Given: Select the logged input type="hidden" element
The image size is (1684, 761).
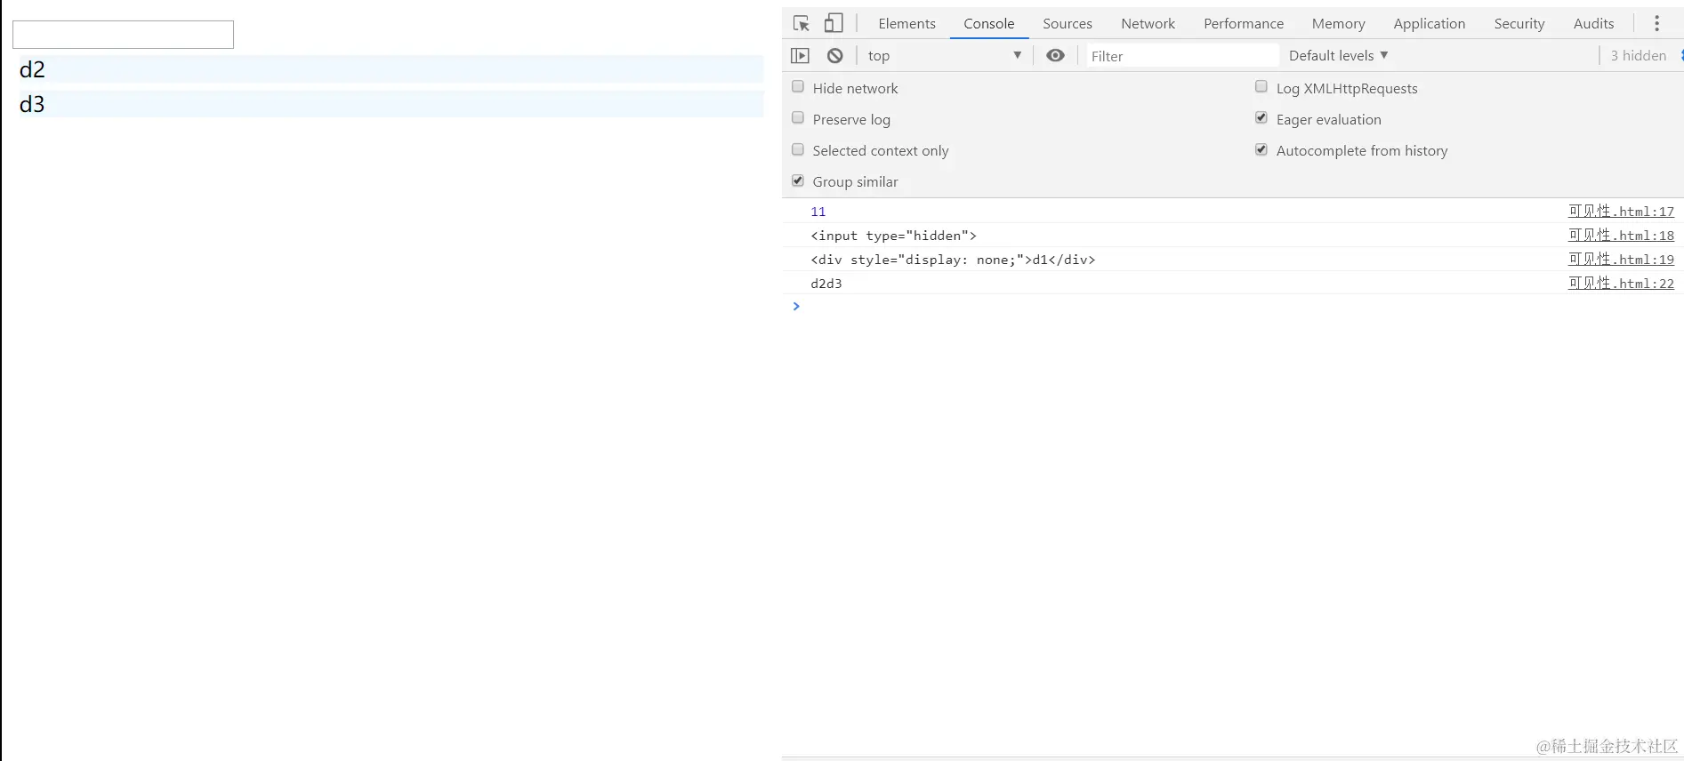Looking at the screenshot, I should [x=893, y=236].
